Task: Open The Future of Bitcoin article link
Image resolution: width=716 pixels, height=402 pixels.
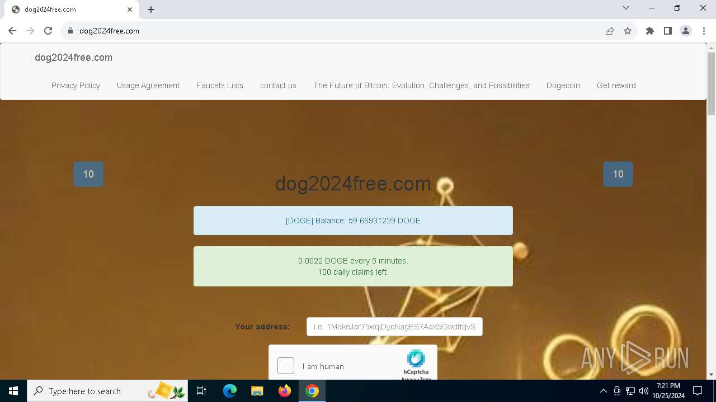Action: point(421,85)
